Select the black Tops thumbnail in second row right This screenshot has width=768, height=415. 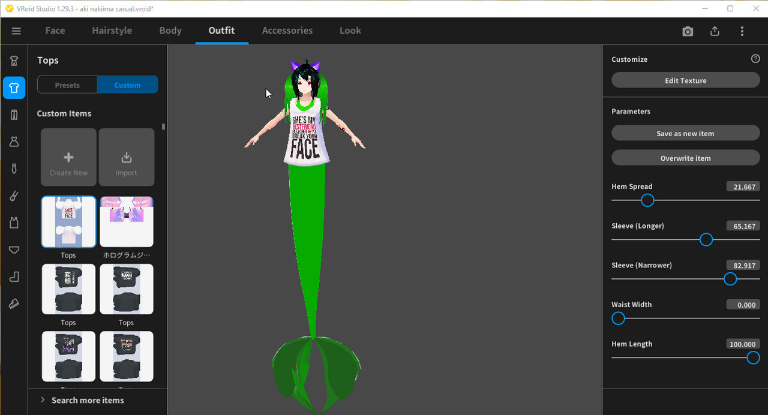click(x=127, y=289)
